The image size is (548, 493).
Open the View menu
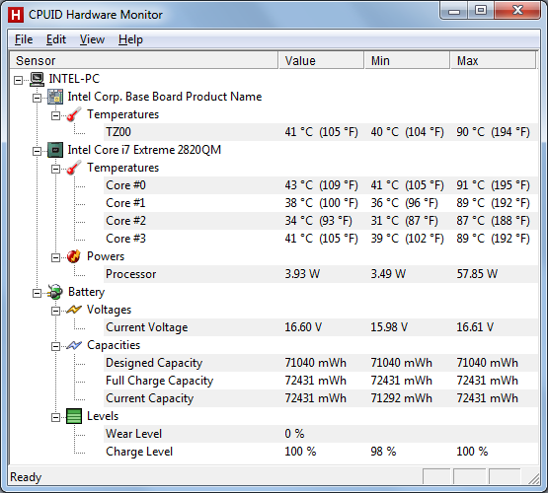click(x=92, y=39)
